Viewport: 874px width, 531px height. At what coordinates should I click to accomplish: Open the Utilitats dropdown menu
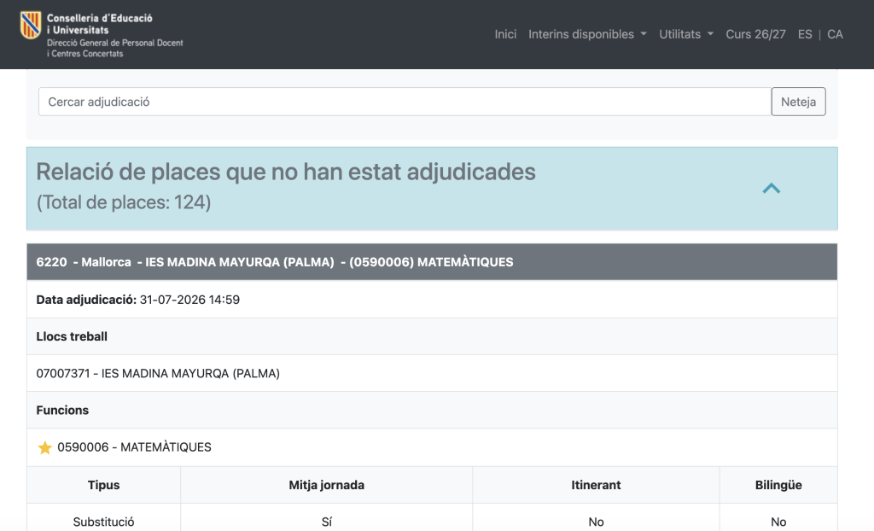pyautogui.click(x=686, y=34)
